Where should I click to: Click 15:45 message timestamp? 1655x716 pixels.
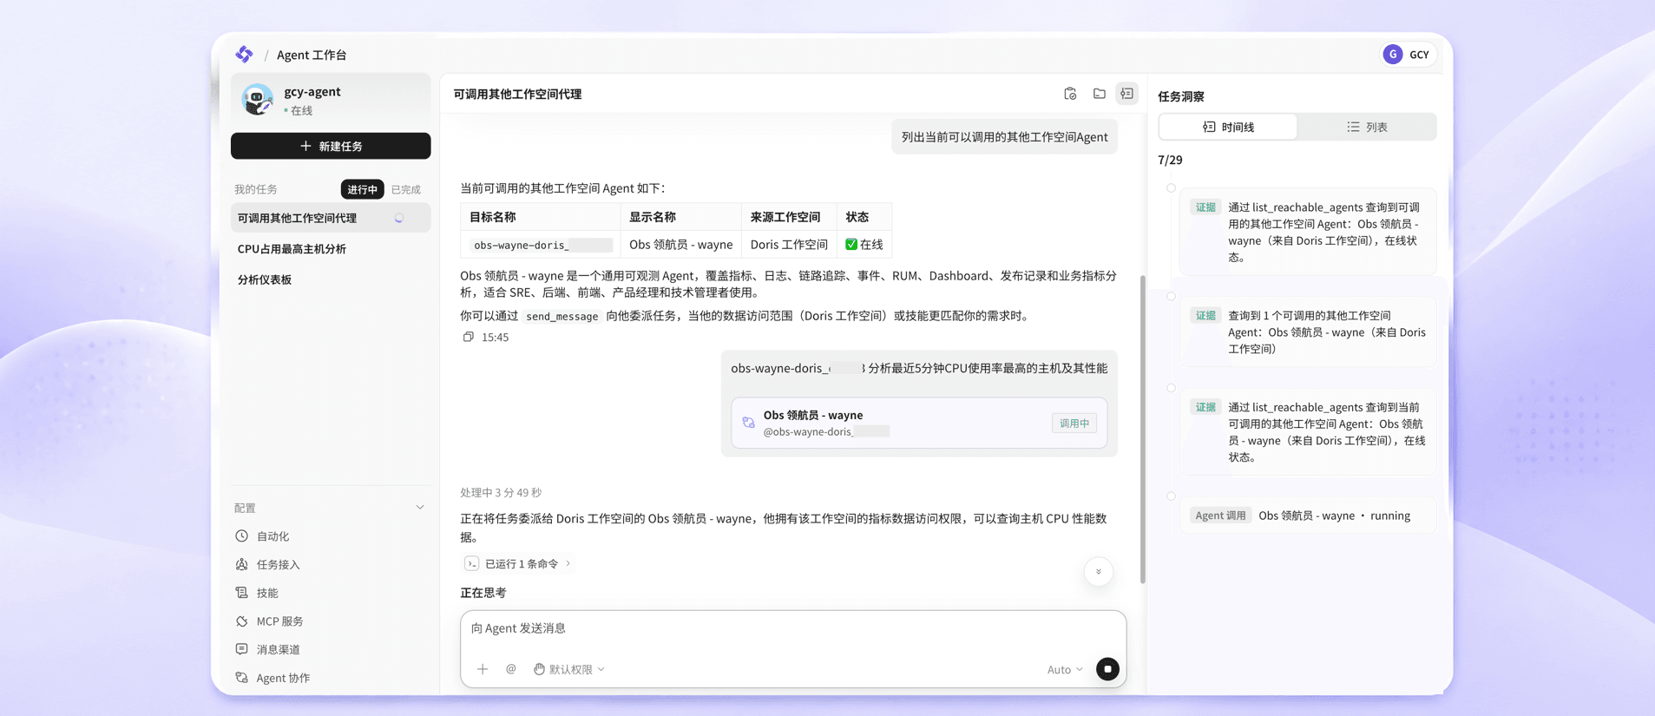click(495, 338)
